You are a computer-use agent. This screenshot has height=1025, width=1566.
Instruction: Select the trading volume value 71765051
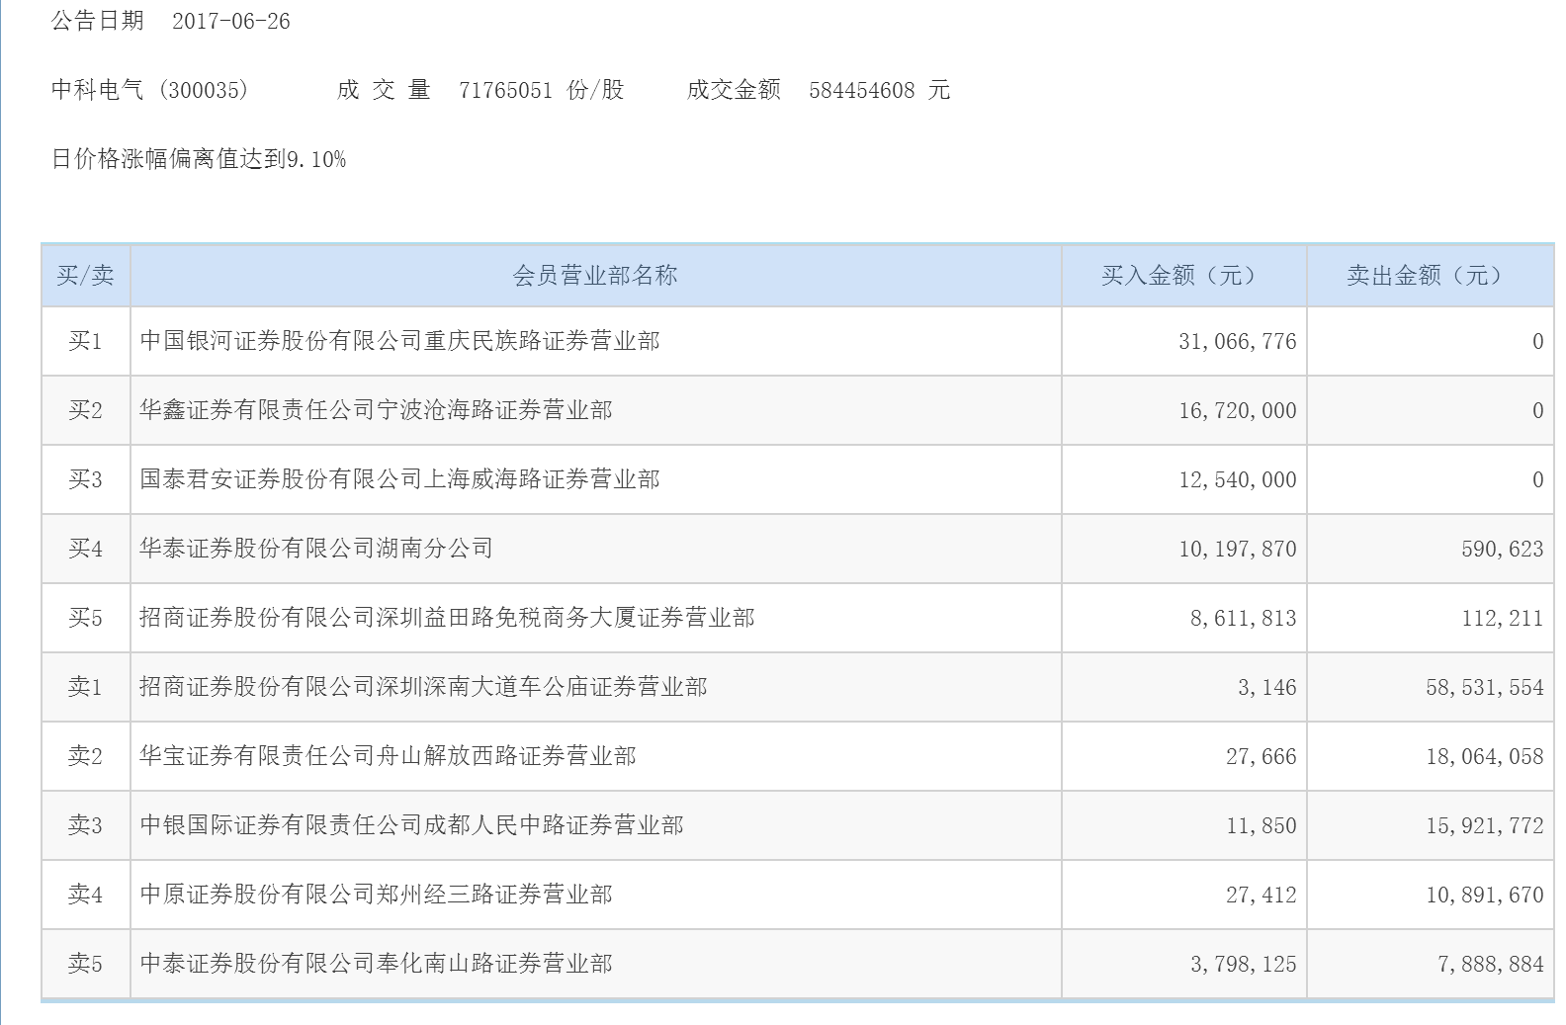pos(505,90)
